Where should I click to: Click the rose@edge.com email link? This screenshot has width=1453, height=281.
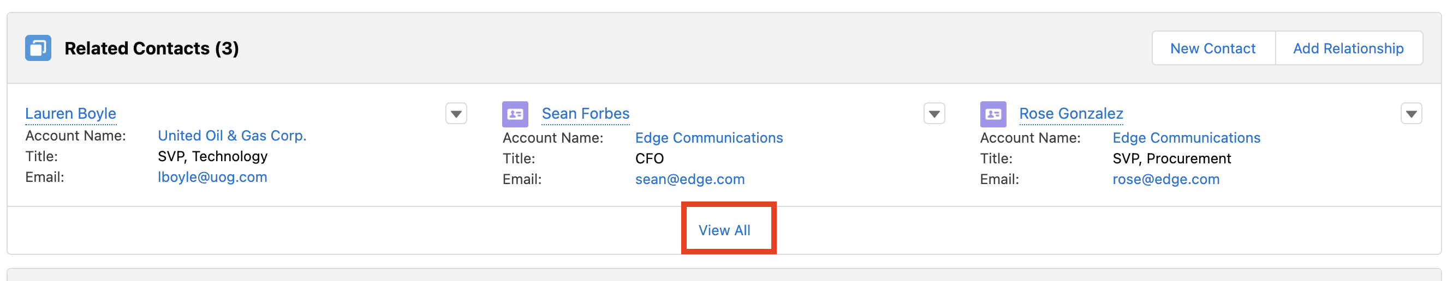1165,180
